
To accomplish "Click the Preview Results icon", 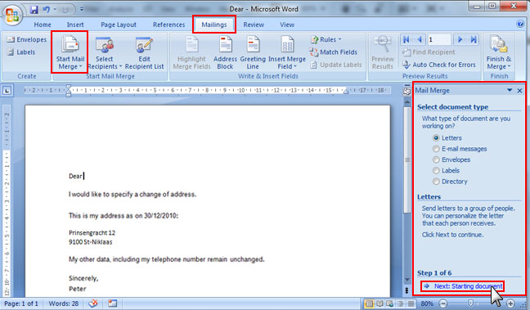I will (x=383, y=44).
